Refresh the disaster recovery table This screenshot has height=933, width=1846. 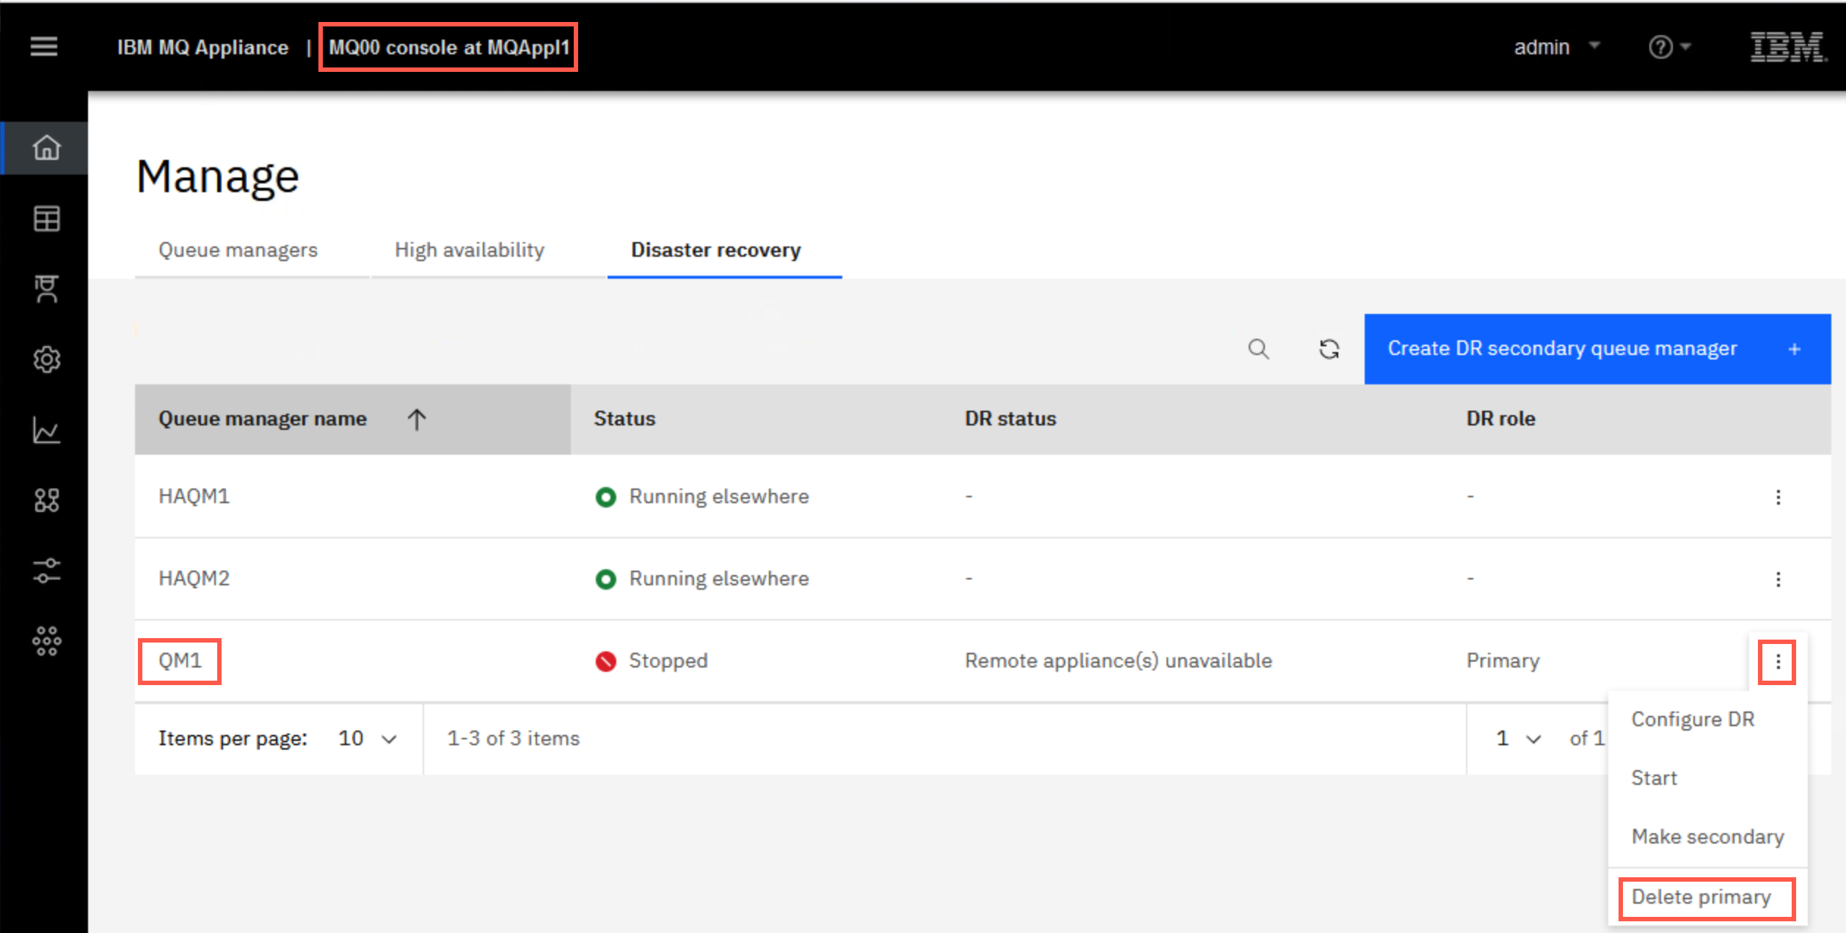[x=1329, y=349]
